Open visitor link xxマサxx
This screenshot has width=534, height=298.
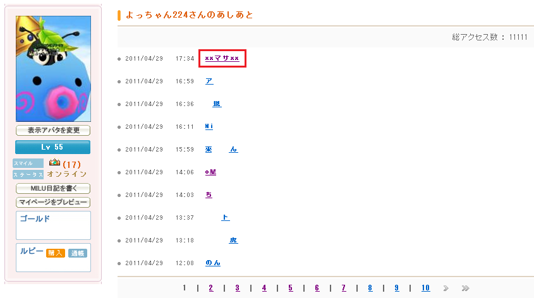(222, 59)
